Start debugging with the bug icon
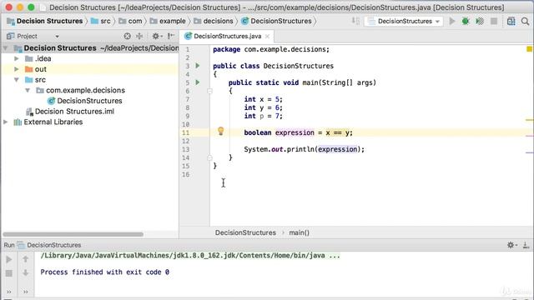The width and height of the screenshot is (534, 300). (466, 21)
